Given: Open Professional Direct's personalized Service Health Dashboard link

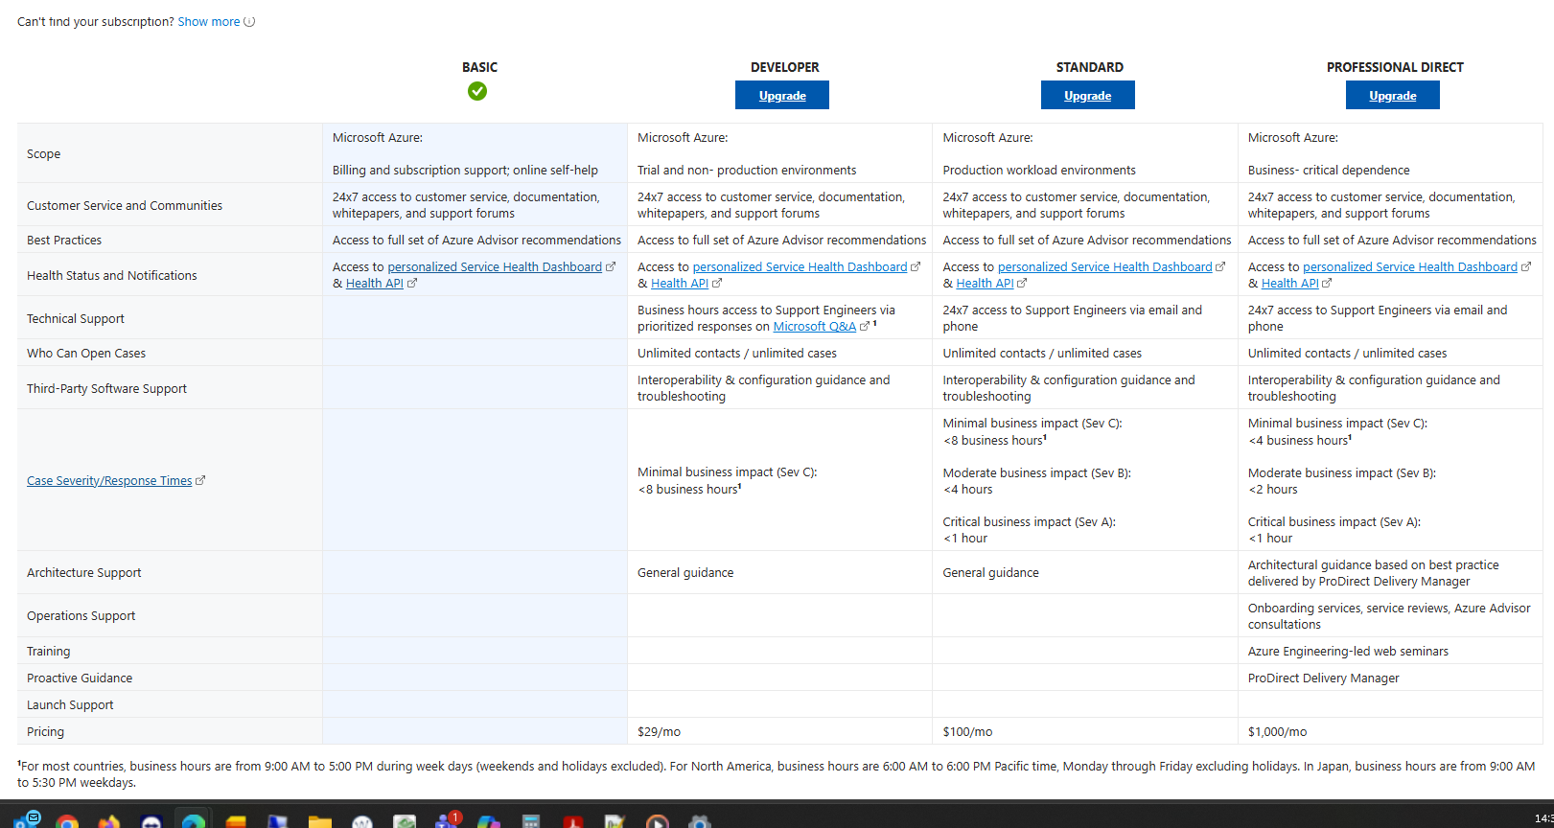Looking at the screenshot, I should point(1410,267).
